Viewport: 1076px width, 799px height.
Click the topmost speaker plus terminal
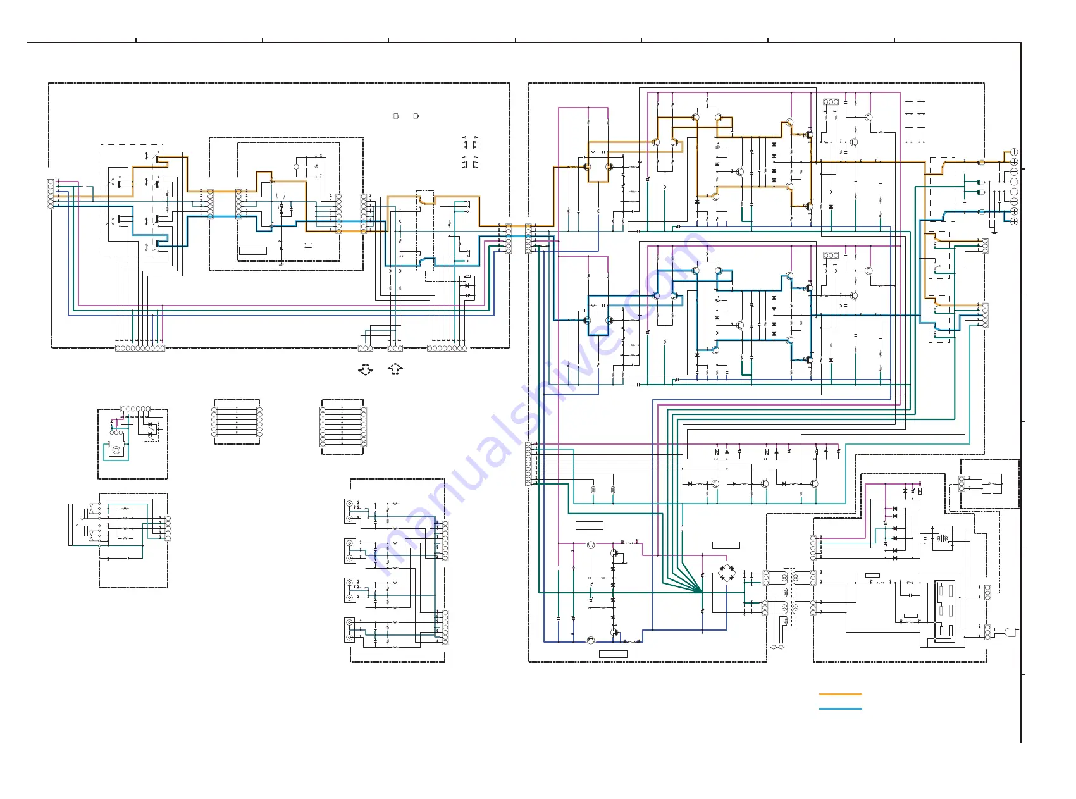point(1014,152)
